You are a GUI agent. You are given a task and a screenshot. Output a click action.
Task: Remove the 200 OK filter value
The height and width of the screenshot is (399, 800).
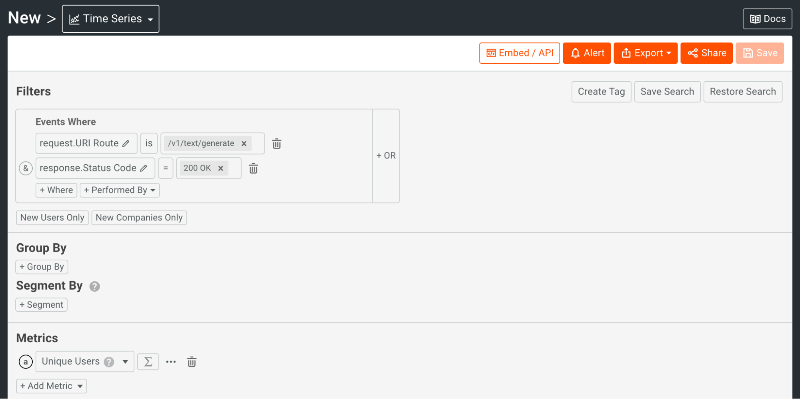[x=221, y=168]
